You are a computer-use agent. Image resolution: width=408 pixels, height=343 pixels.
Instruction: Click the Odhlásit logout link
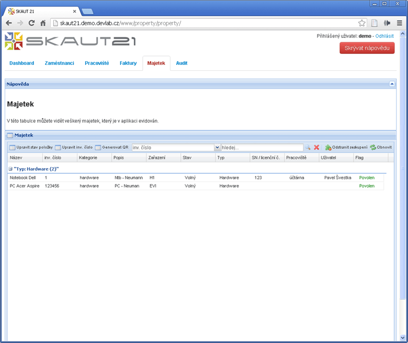384,36
